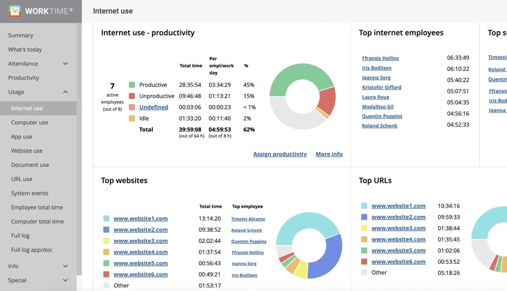Click Timotej Abramo in Top employee column
The image size is (507, 291).
pyautogui.click(x=248, y=219)
